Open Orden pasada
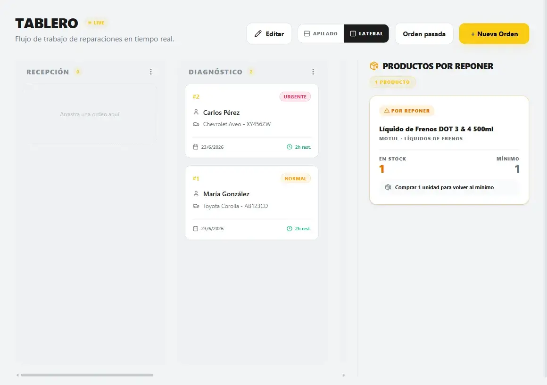Image resolution: width=547 pixels, height=385 pixels. coord(424,34)
